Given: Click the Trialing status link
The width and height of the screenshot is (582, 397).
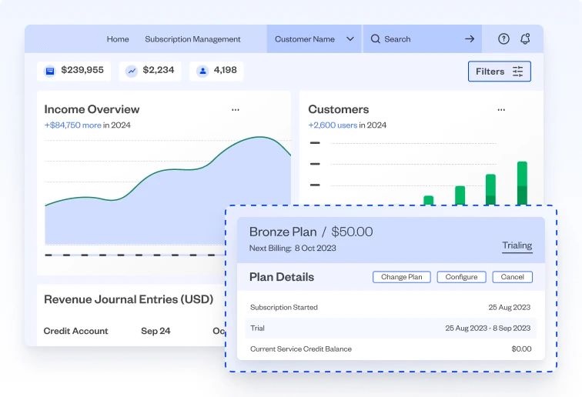Looking at the screenshot, I should pos(517,246).
